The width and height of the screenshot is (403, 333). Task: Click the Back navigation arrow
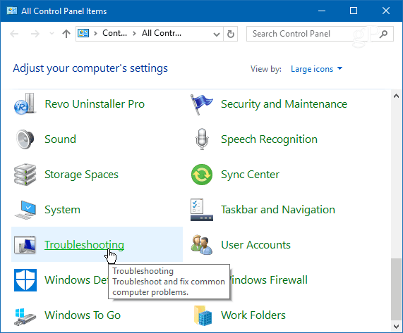click(x=14, y=34)
